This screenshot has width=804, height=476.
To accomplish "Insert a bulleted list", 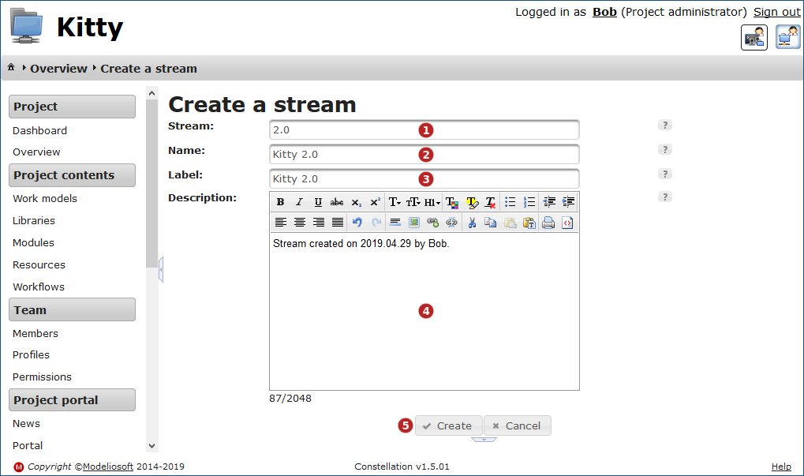I will (510, 202).
